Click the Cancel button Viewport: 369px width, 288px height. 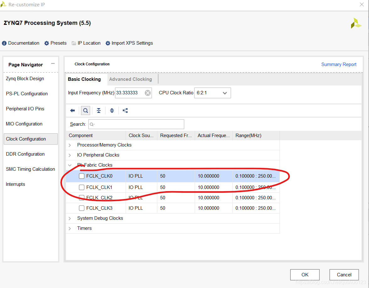(344, 274)
